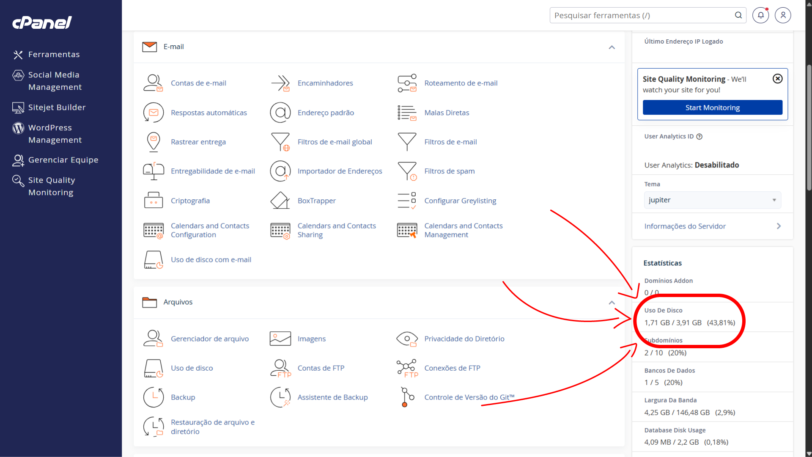This screenshot has height=457, width=812.
Task: Click the Filtros de spam funnel icon
Action: pos(407,171)
